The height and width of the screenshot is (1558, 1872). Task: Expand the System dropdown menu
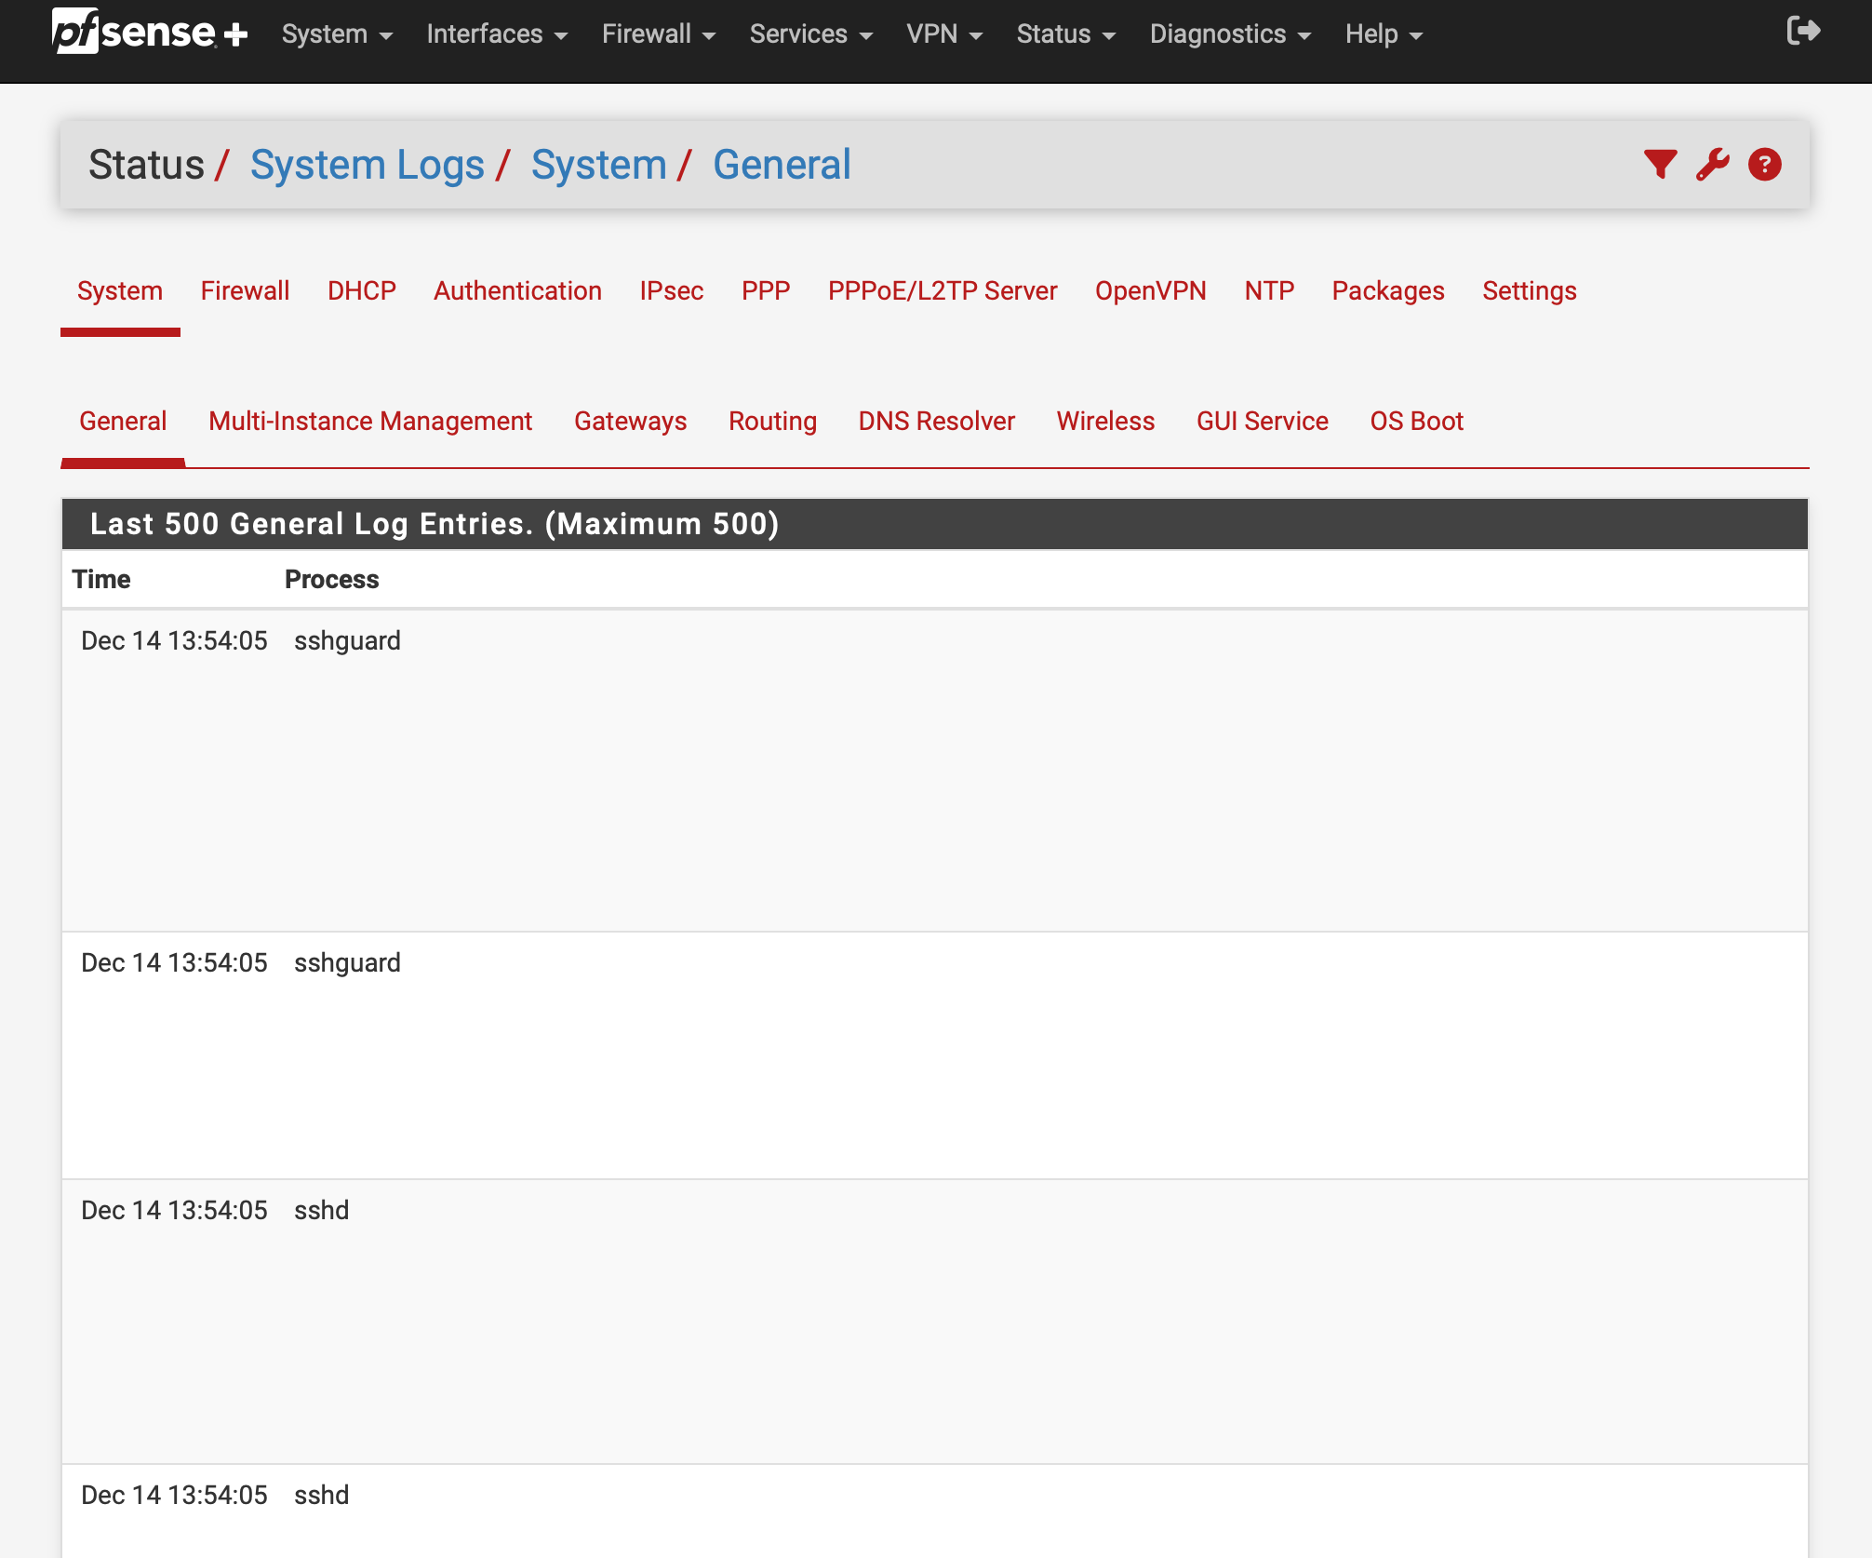pyautogui.click(x=337, y=34)
